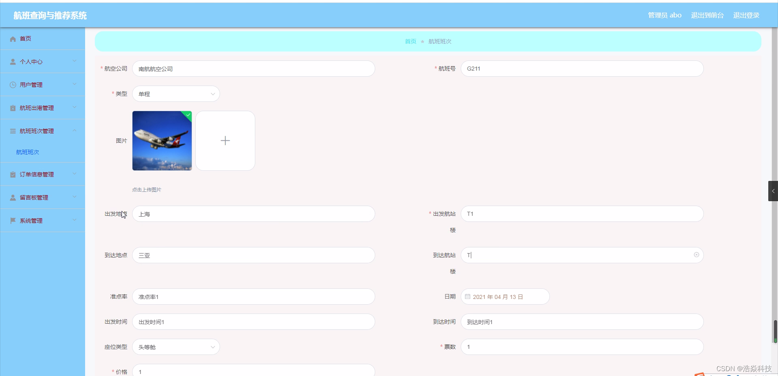Select the calendar icon for 航班出港管理

tap(12, 107)
